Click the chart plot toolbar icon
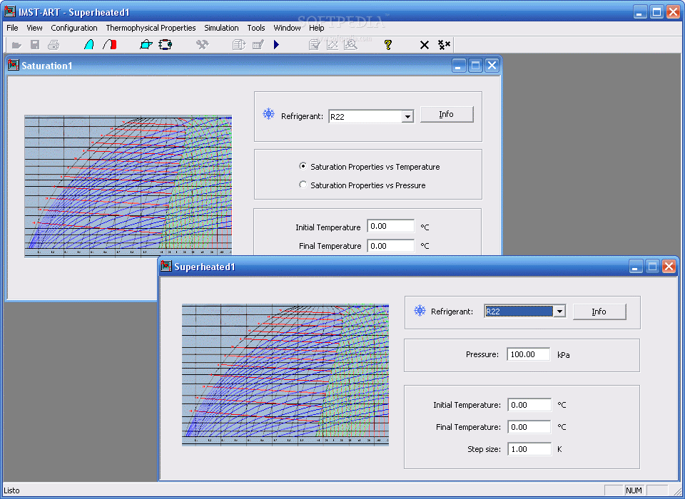 click(333, 44)
